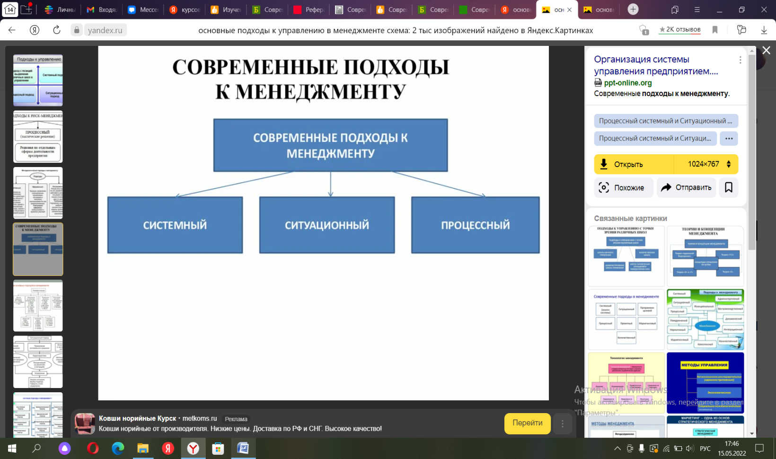Image resolution: width=776 pixels, height=459 pixels.
Task: Show hidden tray icons chevron
Action: coord(617,448)
